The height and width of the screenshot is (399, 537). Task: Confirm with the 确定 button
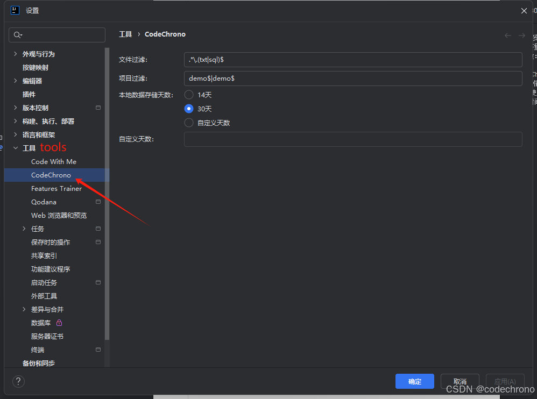(415, 381)
